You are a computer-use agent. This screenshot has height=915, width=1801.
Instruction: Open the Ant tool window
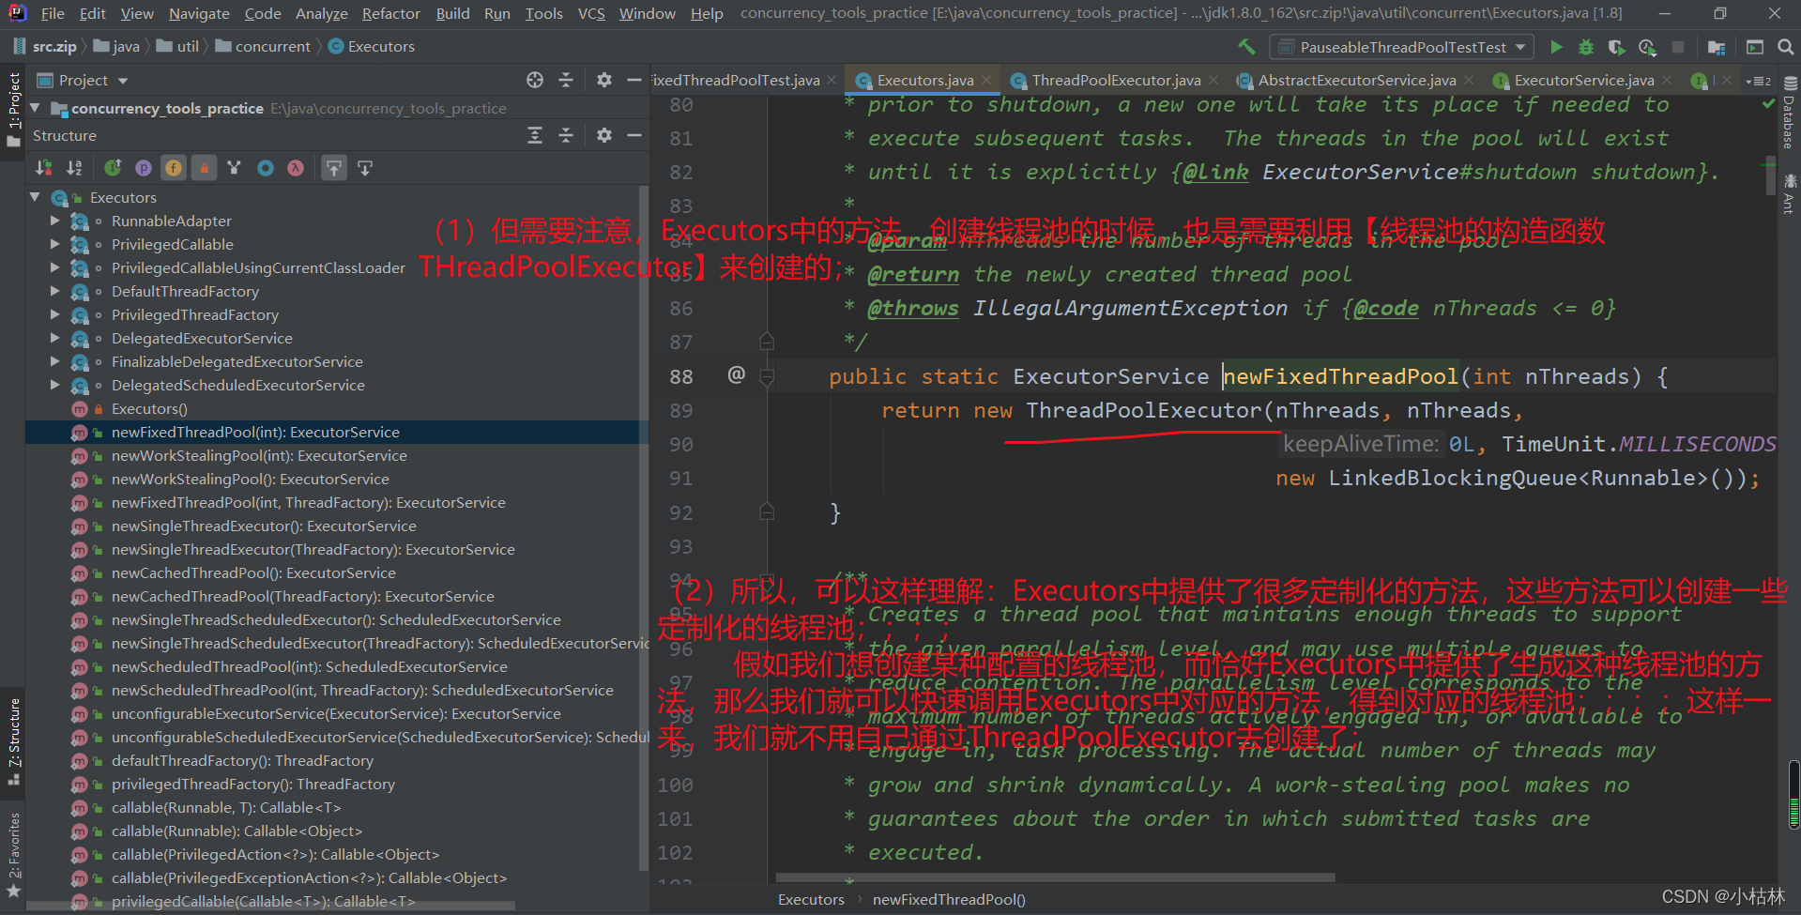tap(1789, 193)
